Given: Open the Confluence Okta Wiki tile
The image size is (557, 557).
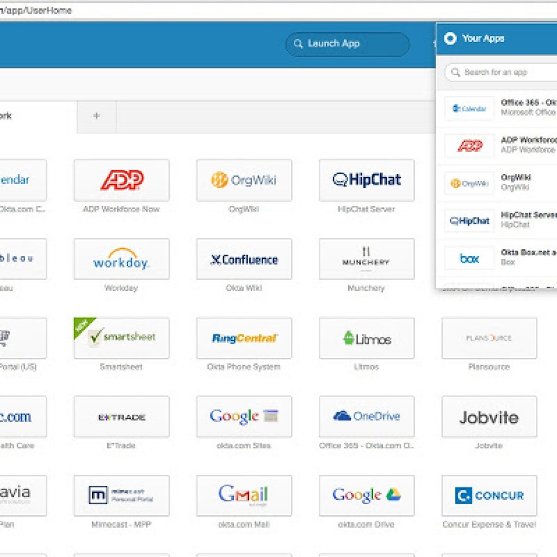Looking at the screenshot, I should [x=244, y=259].
